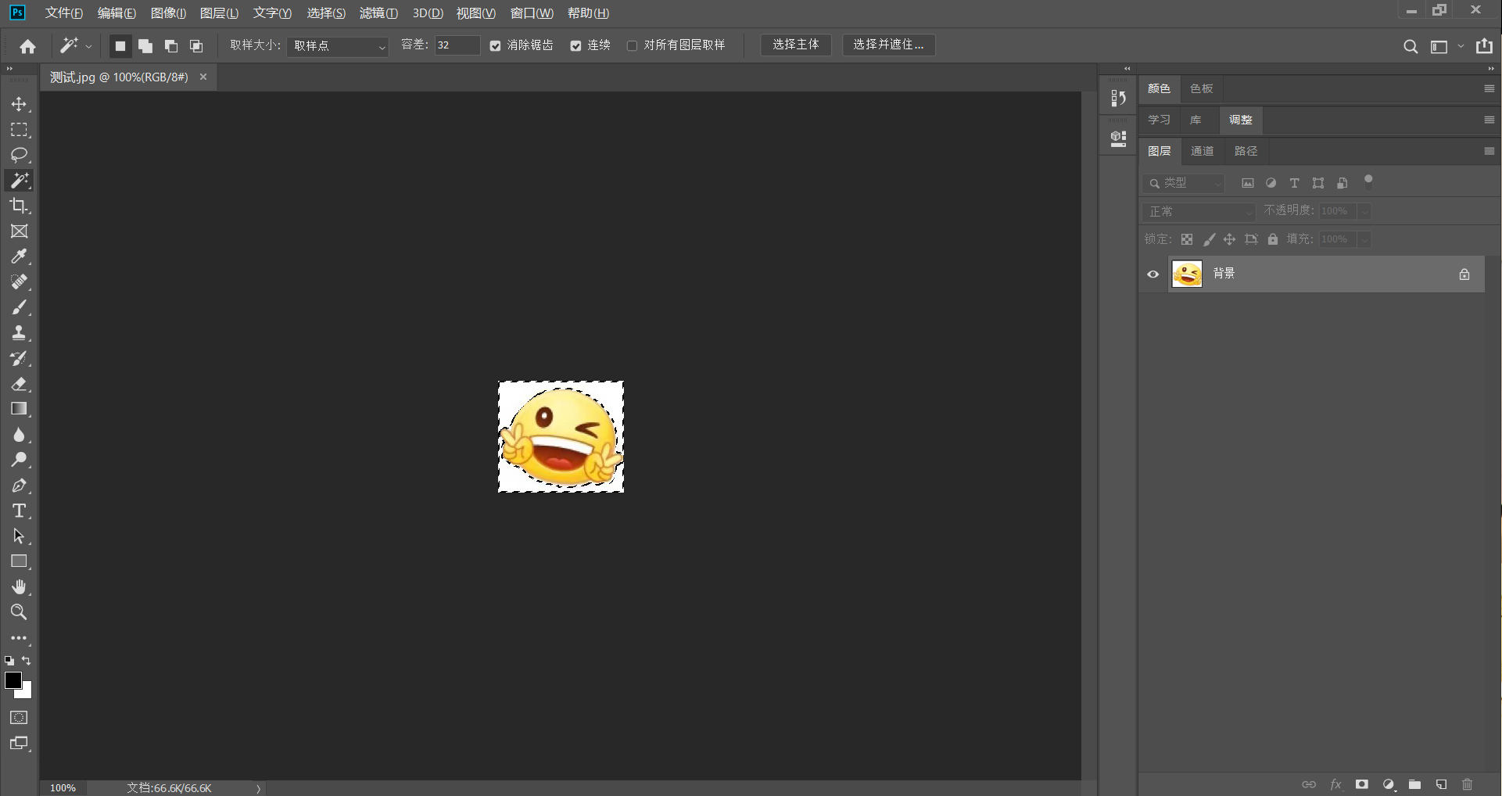The width and height of the screenshot is (1502, 796).
Task: Open the 滤镜 menu
Action: tap(378, 13)
